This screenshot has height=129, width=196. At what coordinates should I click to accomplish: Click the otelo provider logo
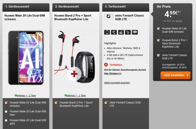[109, 16]
